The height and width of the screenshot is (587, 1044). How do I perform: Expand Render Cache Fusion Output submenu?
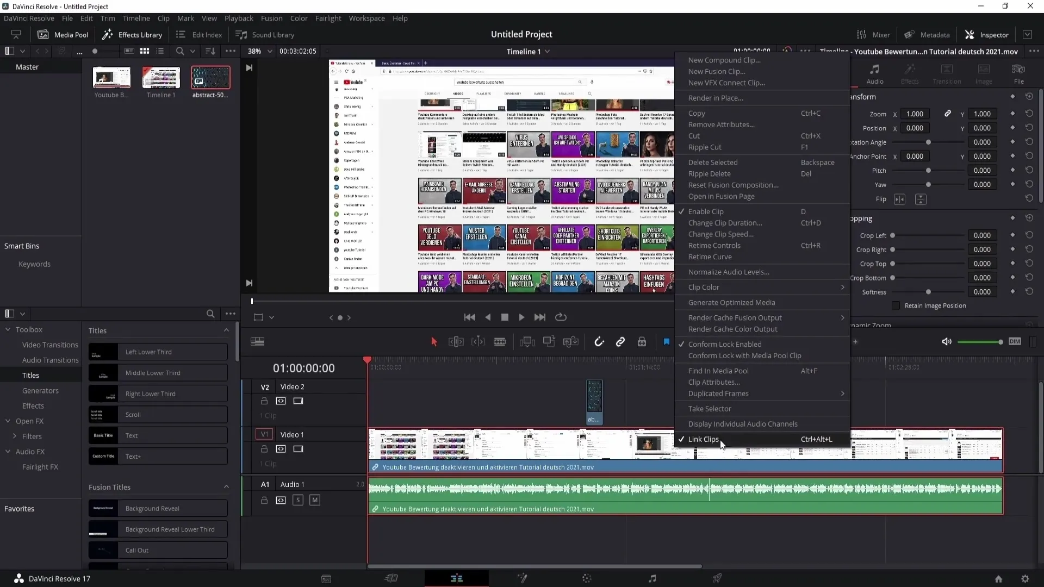click(762, 317)
